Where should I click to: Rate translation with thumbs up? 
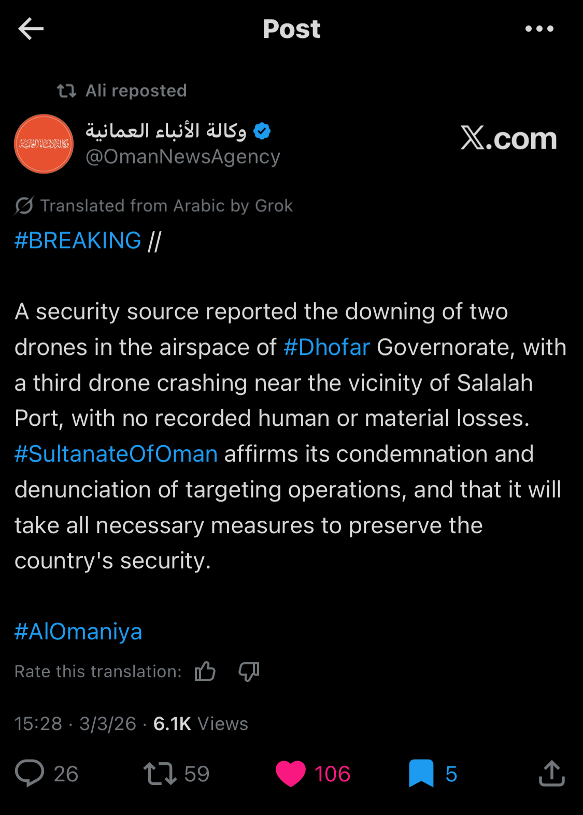[205, 671]
